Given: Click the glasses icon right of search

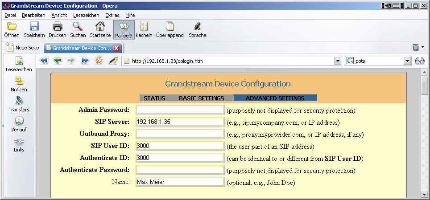Looking at the screenshot, I should click(420, 61).
